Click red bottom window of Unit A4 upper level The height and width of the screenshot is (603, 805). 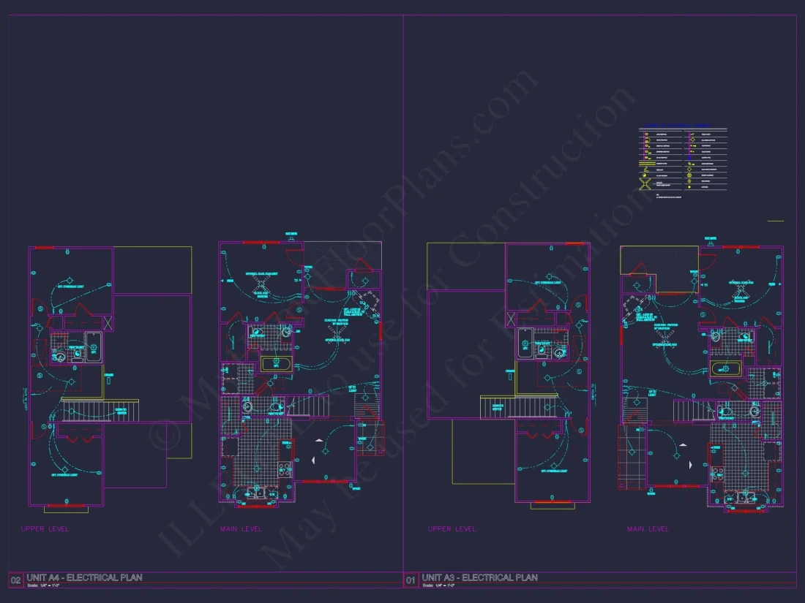click(x=67, y=505)
